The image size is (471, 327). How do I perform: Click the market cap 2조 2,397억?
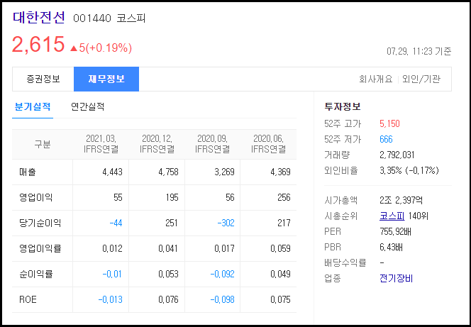click(x=401, y=200)
